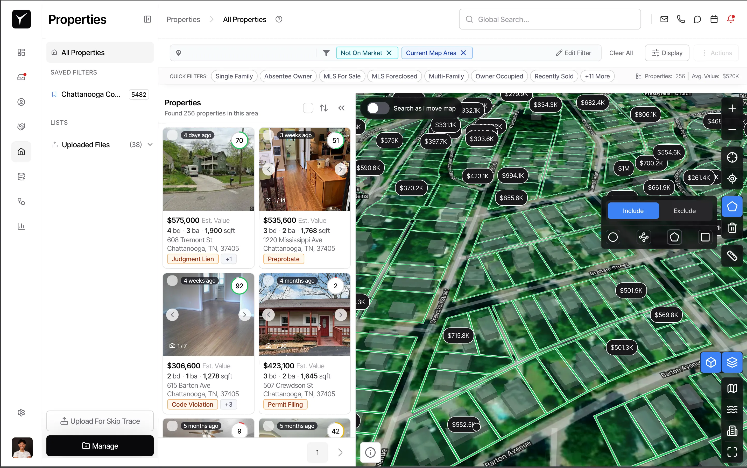Open the map layers stack icon
This screenshot has height=468, width=747.
(x=732, y=362)
